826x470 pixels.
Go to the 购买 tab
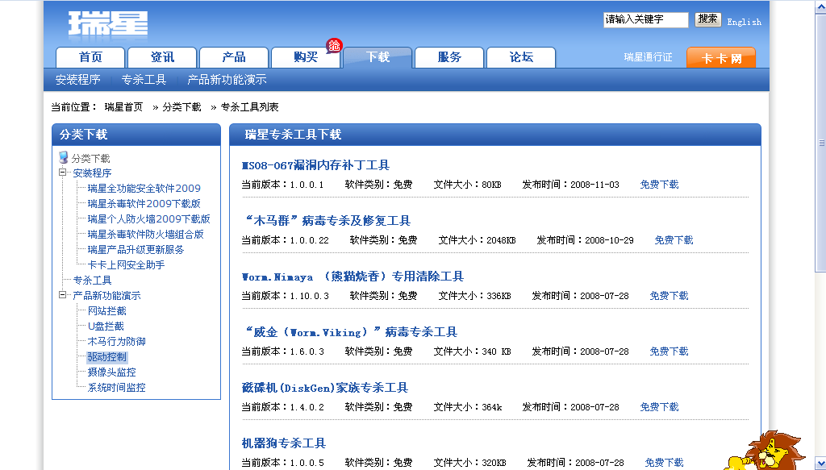coord(306,57)
